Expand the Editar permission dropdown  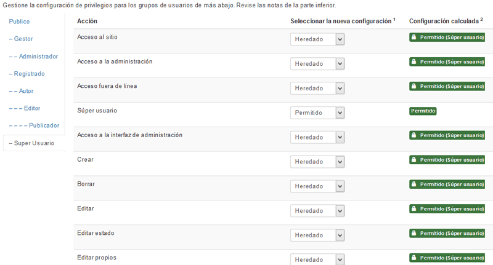pos(317,211)
